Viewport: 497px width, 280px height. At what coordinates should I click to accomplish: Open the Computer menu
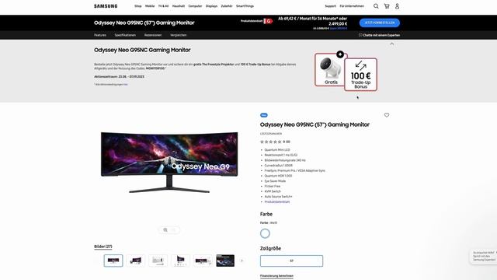[x=195, y=6]
